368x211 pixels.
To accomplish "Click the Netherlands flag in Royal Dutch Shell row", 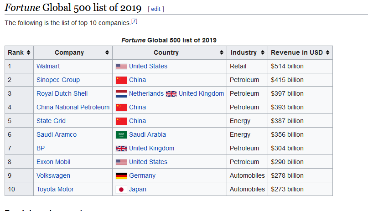I will pyautogui.click(x=121, y=94).
